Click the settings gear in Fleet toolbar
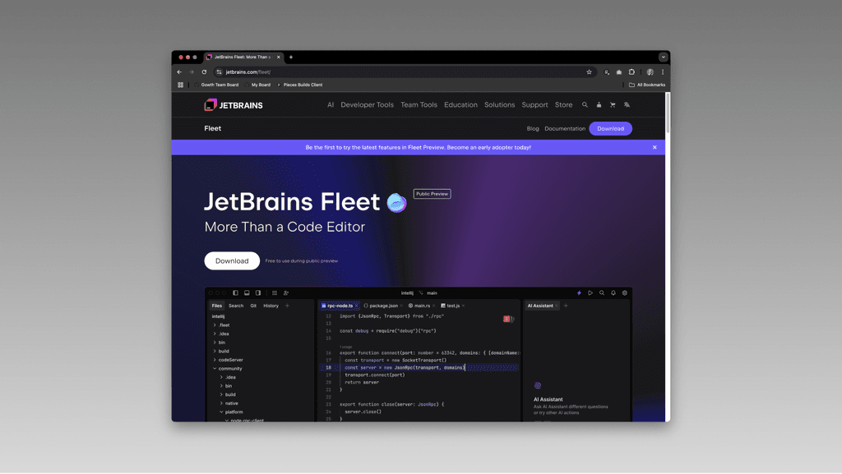Image resolution: width=842 pixels, height=474 pixels. pyautogui.click(x=625, y=292)
